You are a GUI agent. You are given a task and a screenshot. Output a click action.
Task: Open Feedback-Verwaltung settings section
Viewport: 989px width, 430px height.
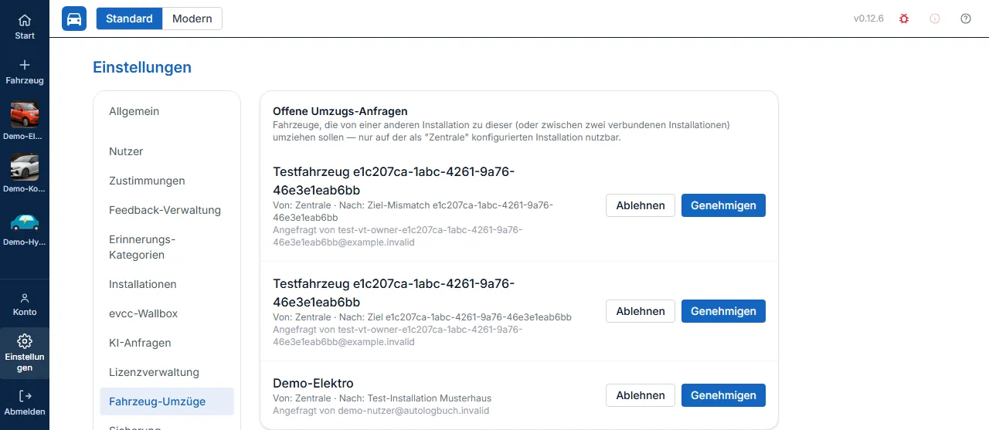(x=167, y=210)
